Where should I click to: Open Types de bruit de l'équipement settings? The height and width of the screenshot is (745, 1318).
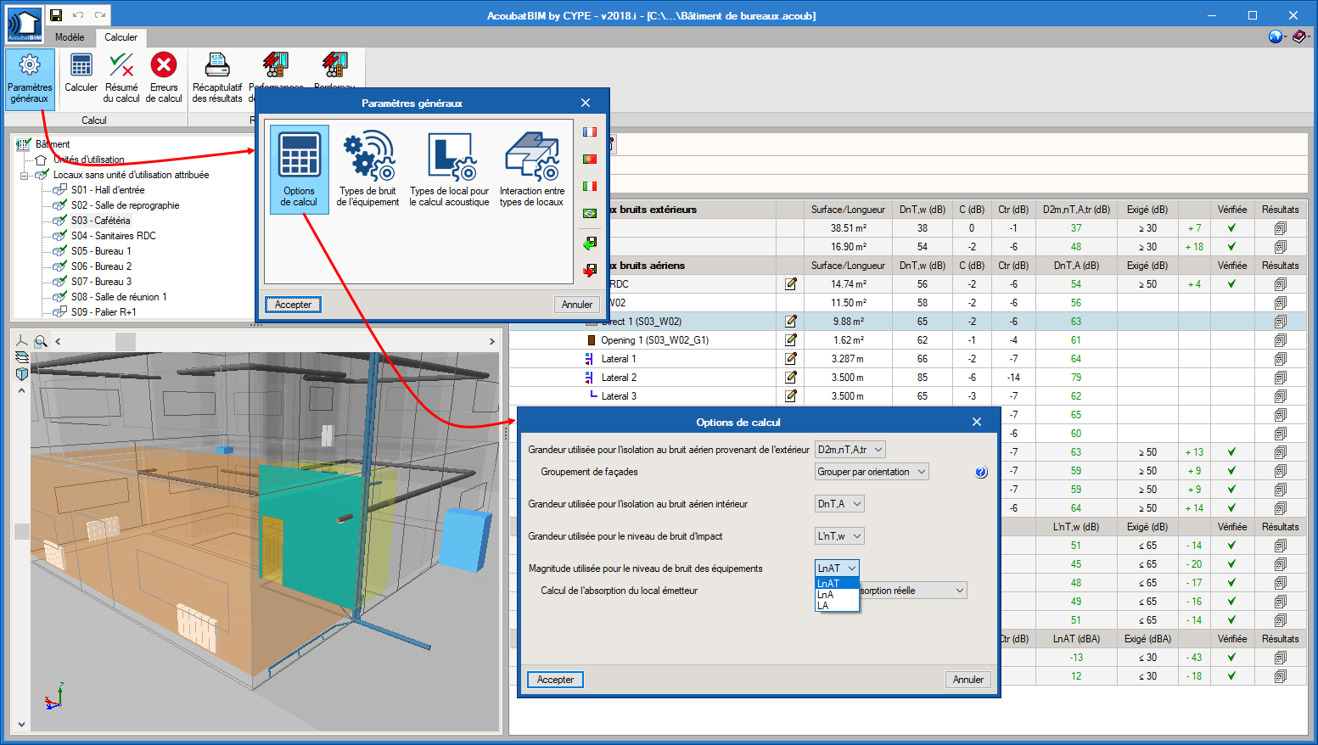(367, 169)
